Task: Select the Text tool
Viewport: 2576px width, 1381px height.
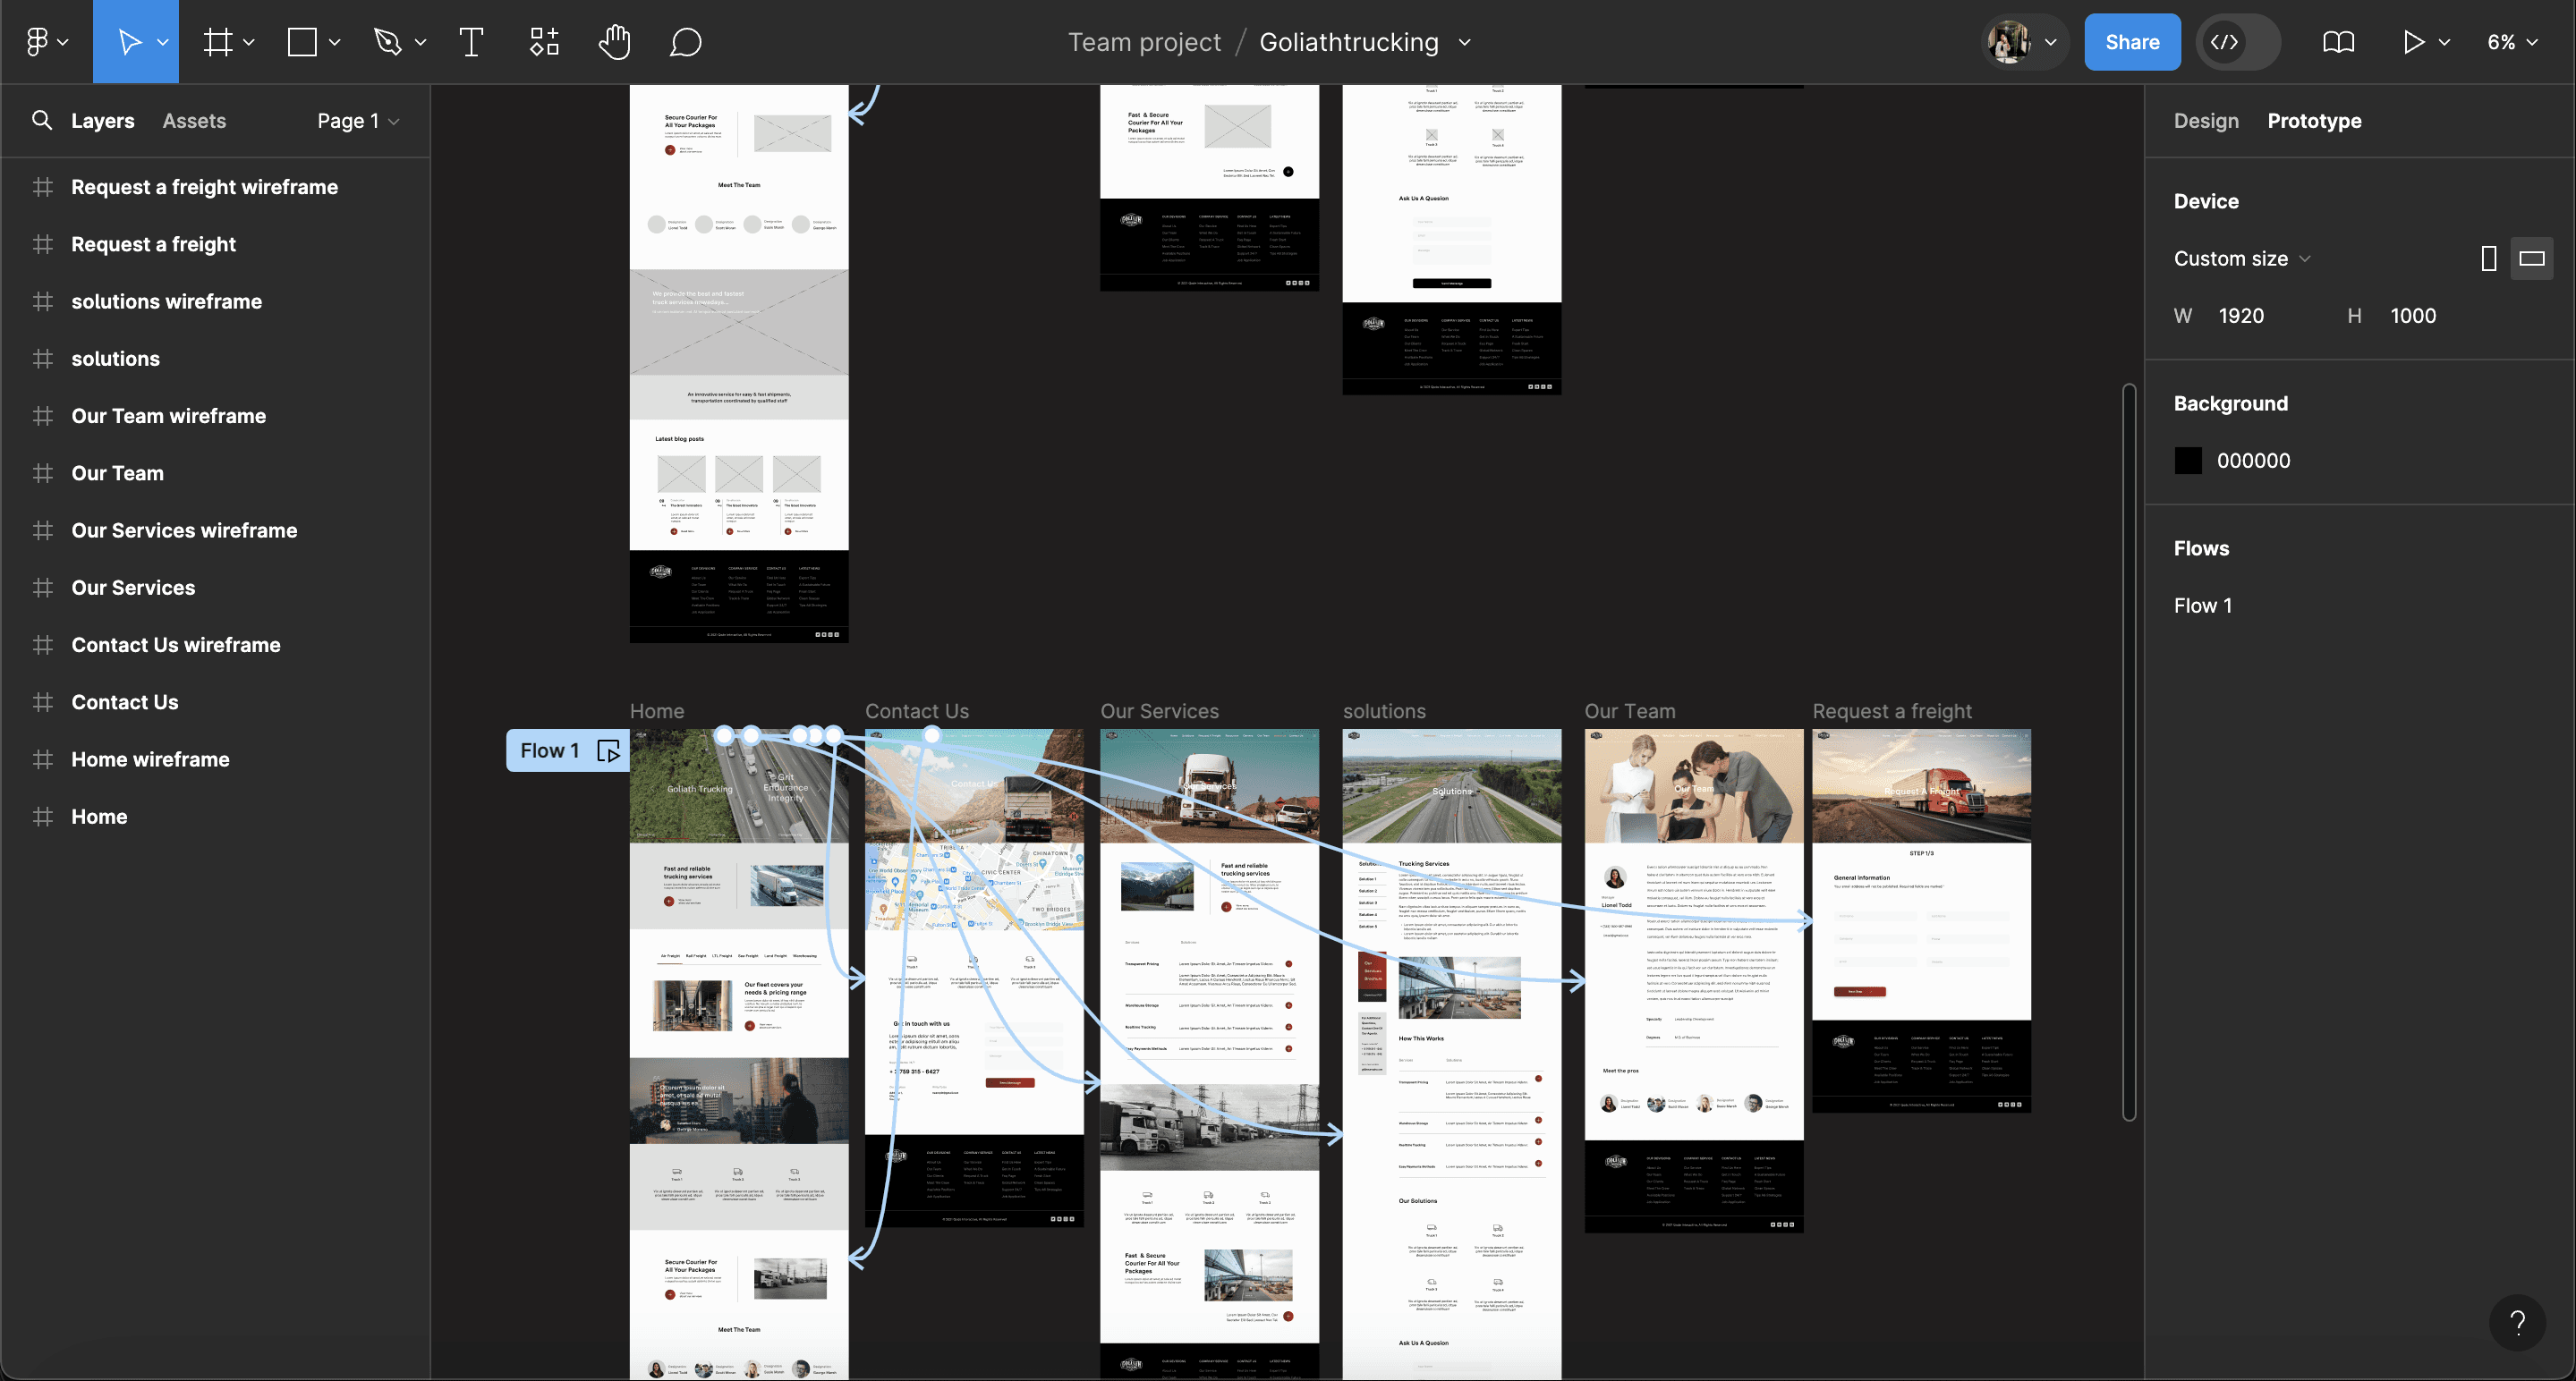Action: pos(472,41)
